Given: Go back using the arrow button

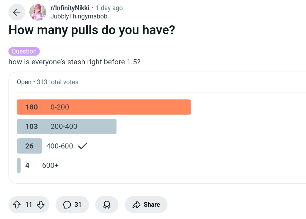Looking at the screenshot, I should [x=17, y=12].
